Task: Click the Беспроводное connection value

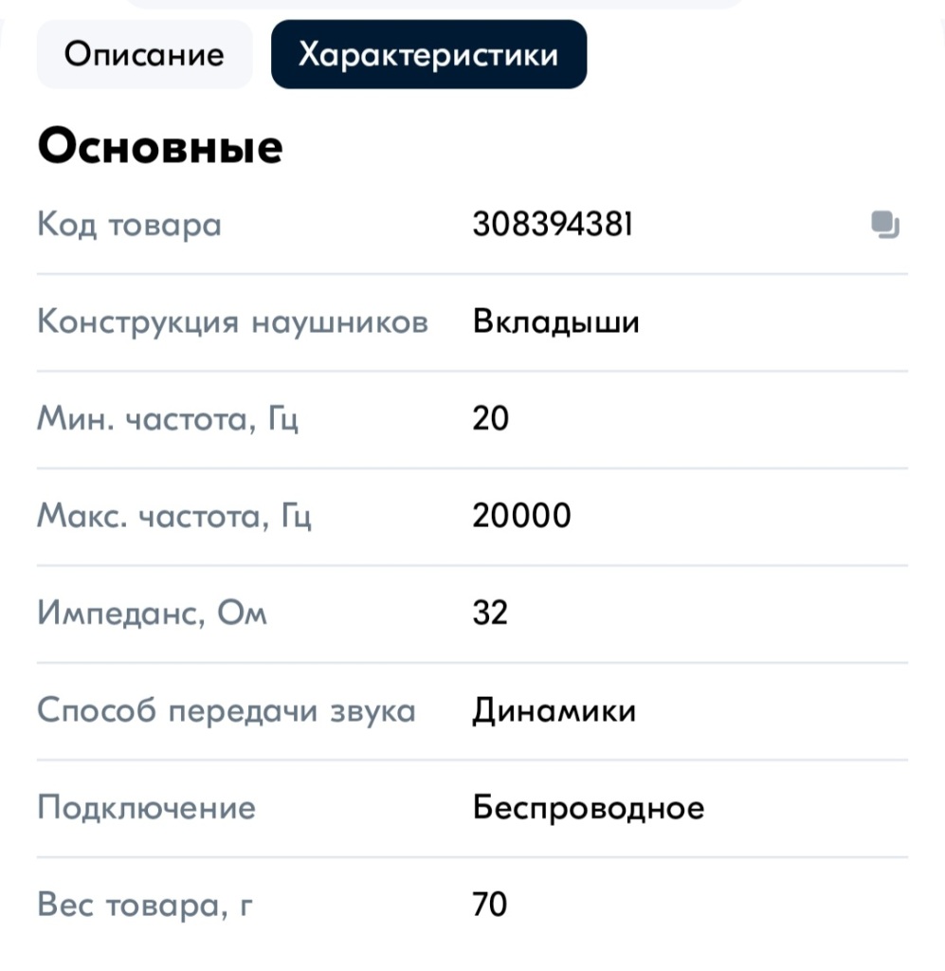Action: pyautogui.click(x=587, y=807)
